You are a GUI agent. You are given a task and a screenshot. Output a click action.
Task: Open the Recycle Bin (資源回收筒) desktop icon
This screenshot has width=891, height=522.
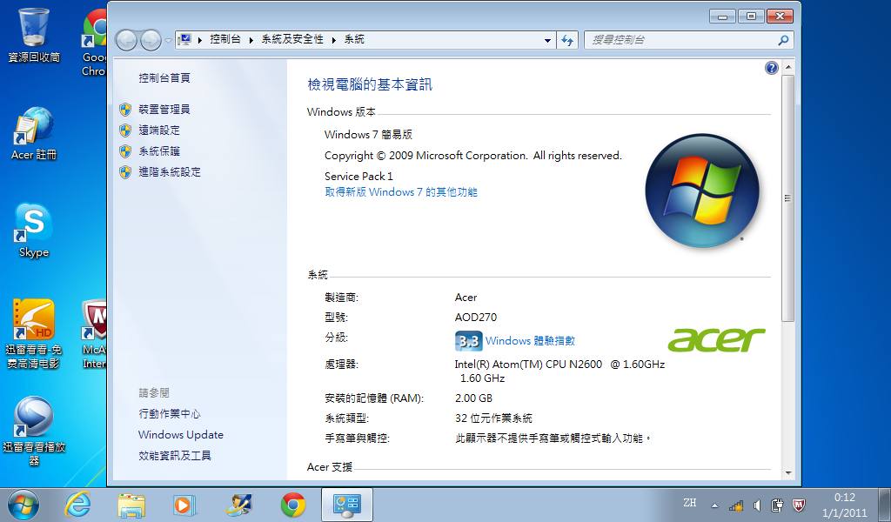pos(34,35)
